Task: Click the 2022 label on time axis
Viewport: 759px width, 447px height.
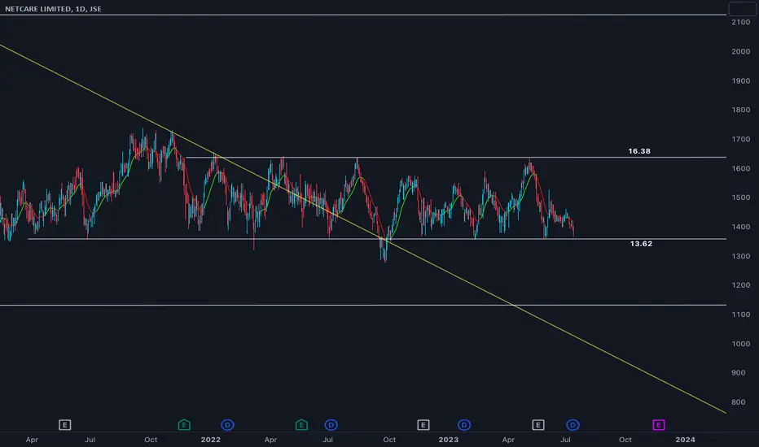Action: coord(211,440)
